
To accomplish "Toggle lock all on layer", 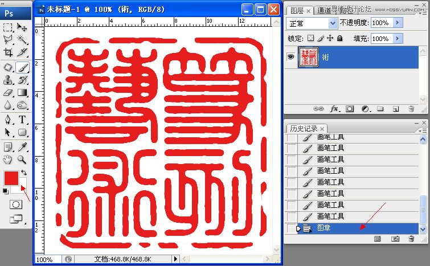I will [x=340, y=38].
